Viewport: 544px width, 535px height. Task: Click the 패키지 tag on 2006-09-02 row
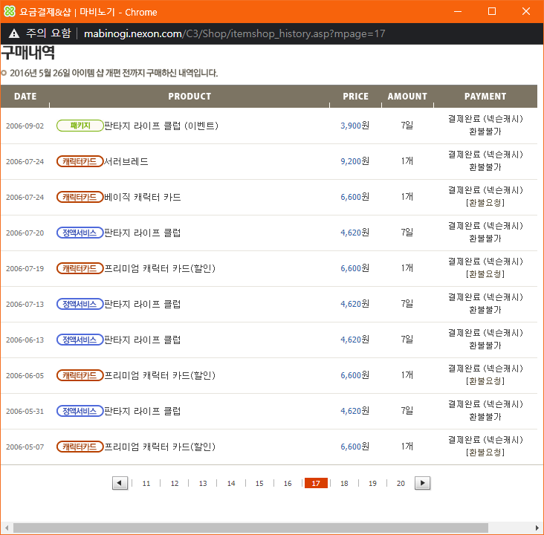click(80, 126)
